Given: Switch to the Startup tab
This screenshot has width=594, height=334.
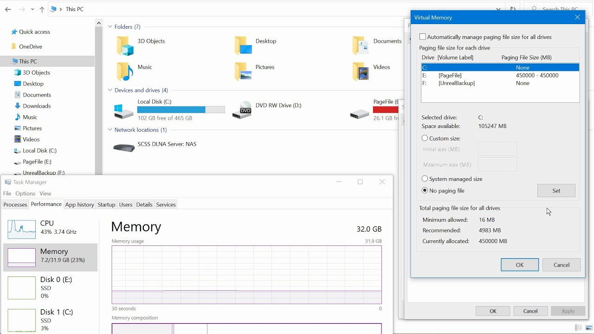Looking at the screenshot, I should pyautogui.click(x=106, y=205).
